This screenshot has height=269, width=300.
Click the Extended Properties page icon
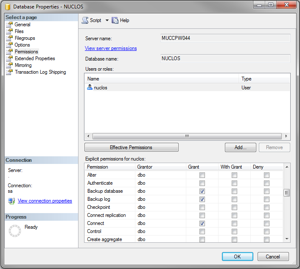pyautogui.click(x=10, y=58)
